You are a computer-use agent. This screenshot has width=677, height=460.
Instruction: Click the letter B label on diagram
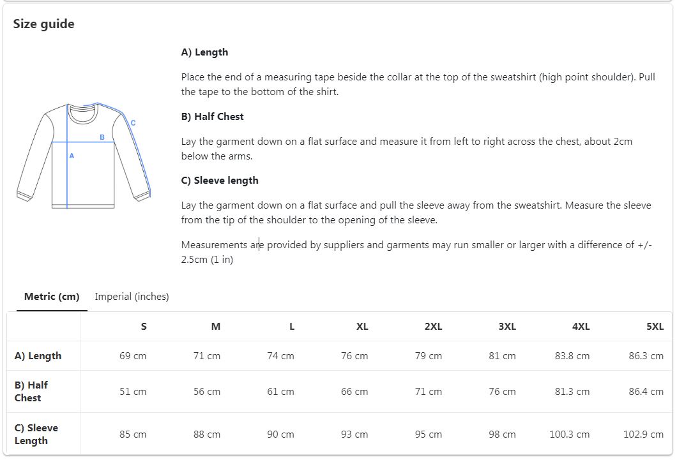pyautogui.click(x=102, y=137)
